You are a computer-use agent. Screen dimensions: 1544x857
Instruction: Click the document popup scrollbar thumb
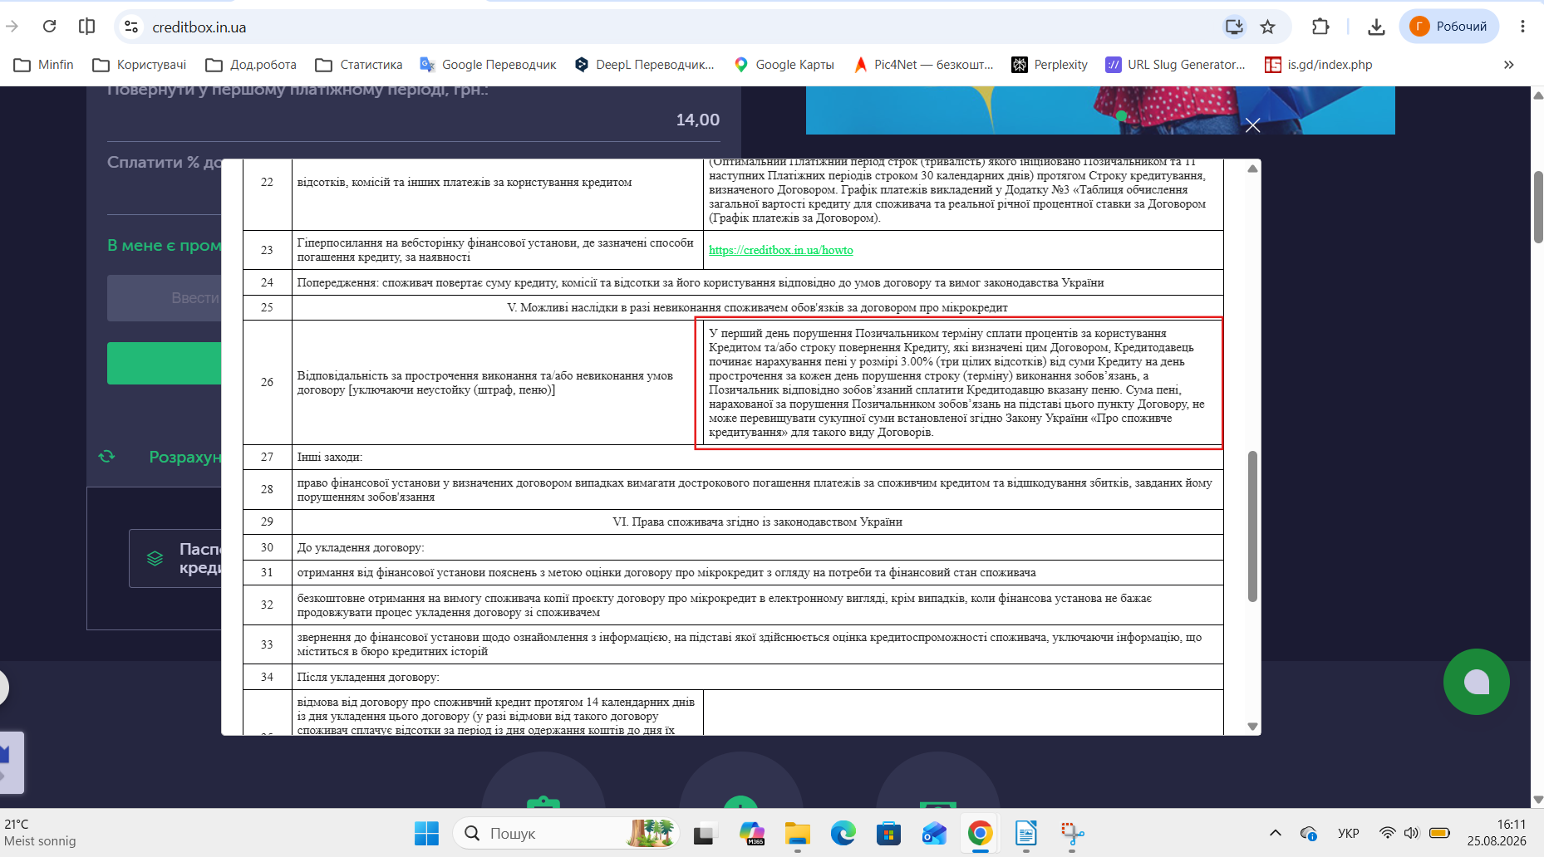(1252, 526)
